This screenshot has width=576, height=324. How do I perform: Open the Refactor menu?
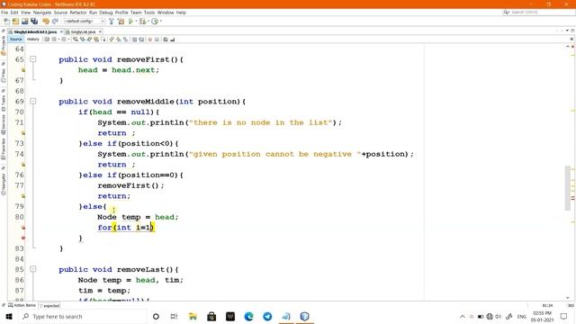click(78, 13)
